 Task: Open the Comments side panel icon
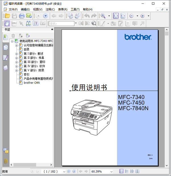pos(6,151)
